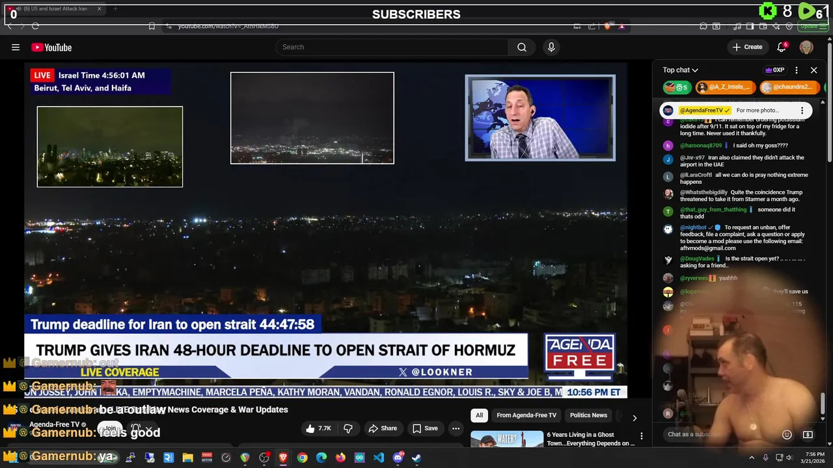Image resolution: width=833 pixels, height=468 pixels.
Task: Open the live chat more-options menu
Action: (x=797, y=70)
